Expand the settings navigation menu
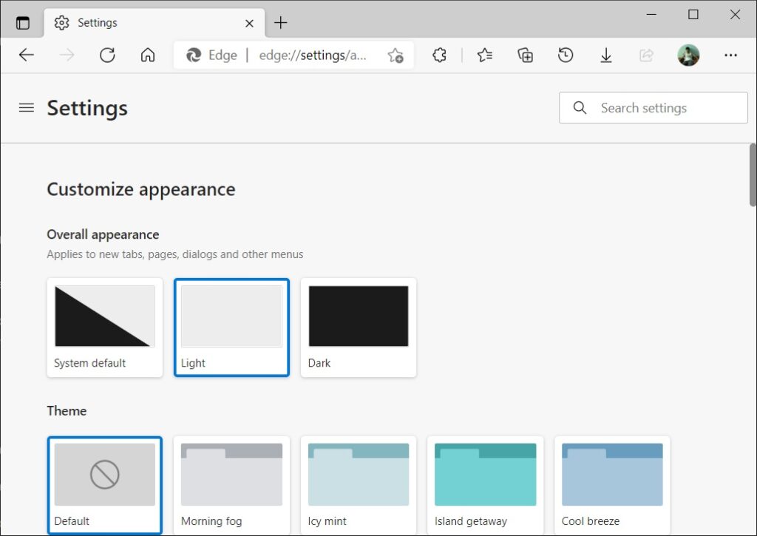The width and height of the screenshot is (757, 536). (x=26, y=108)
